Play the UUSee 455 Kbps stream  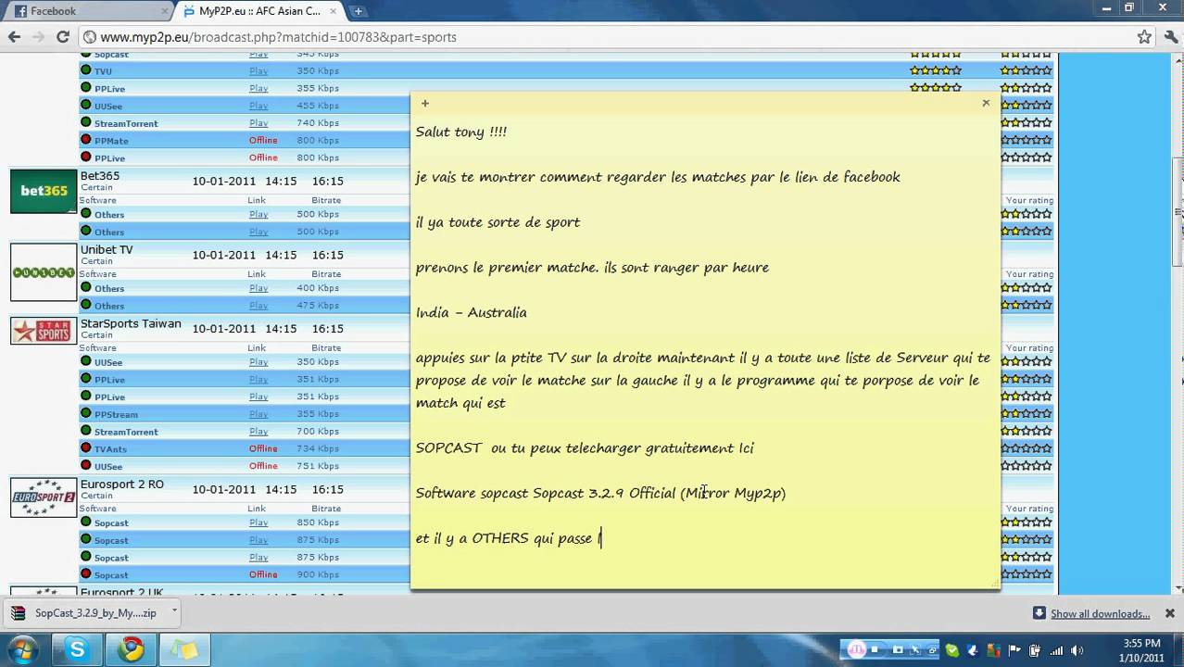pos(258,106)
